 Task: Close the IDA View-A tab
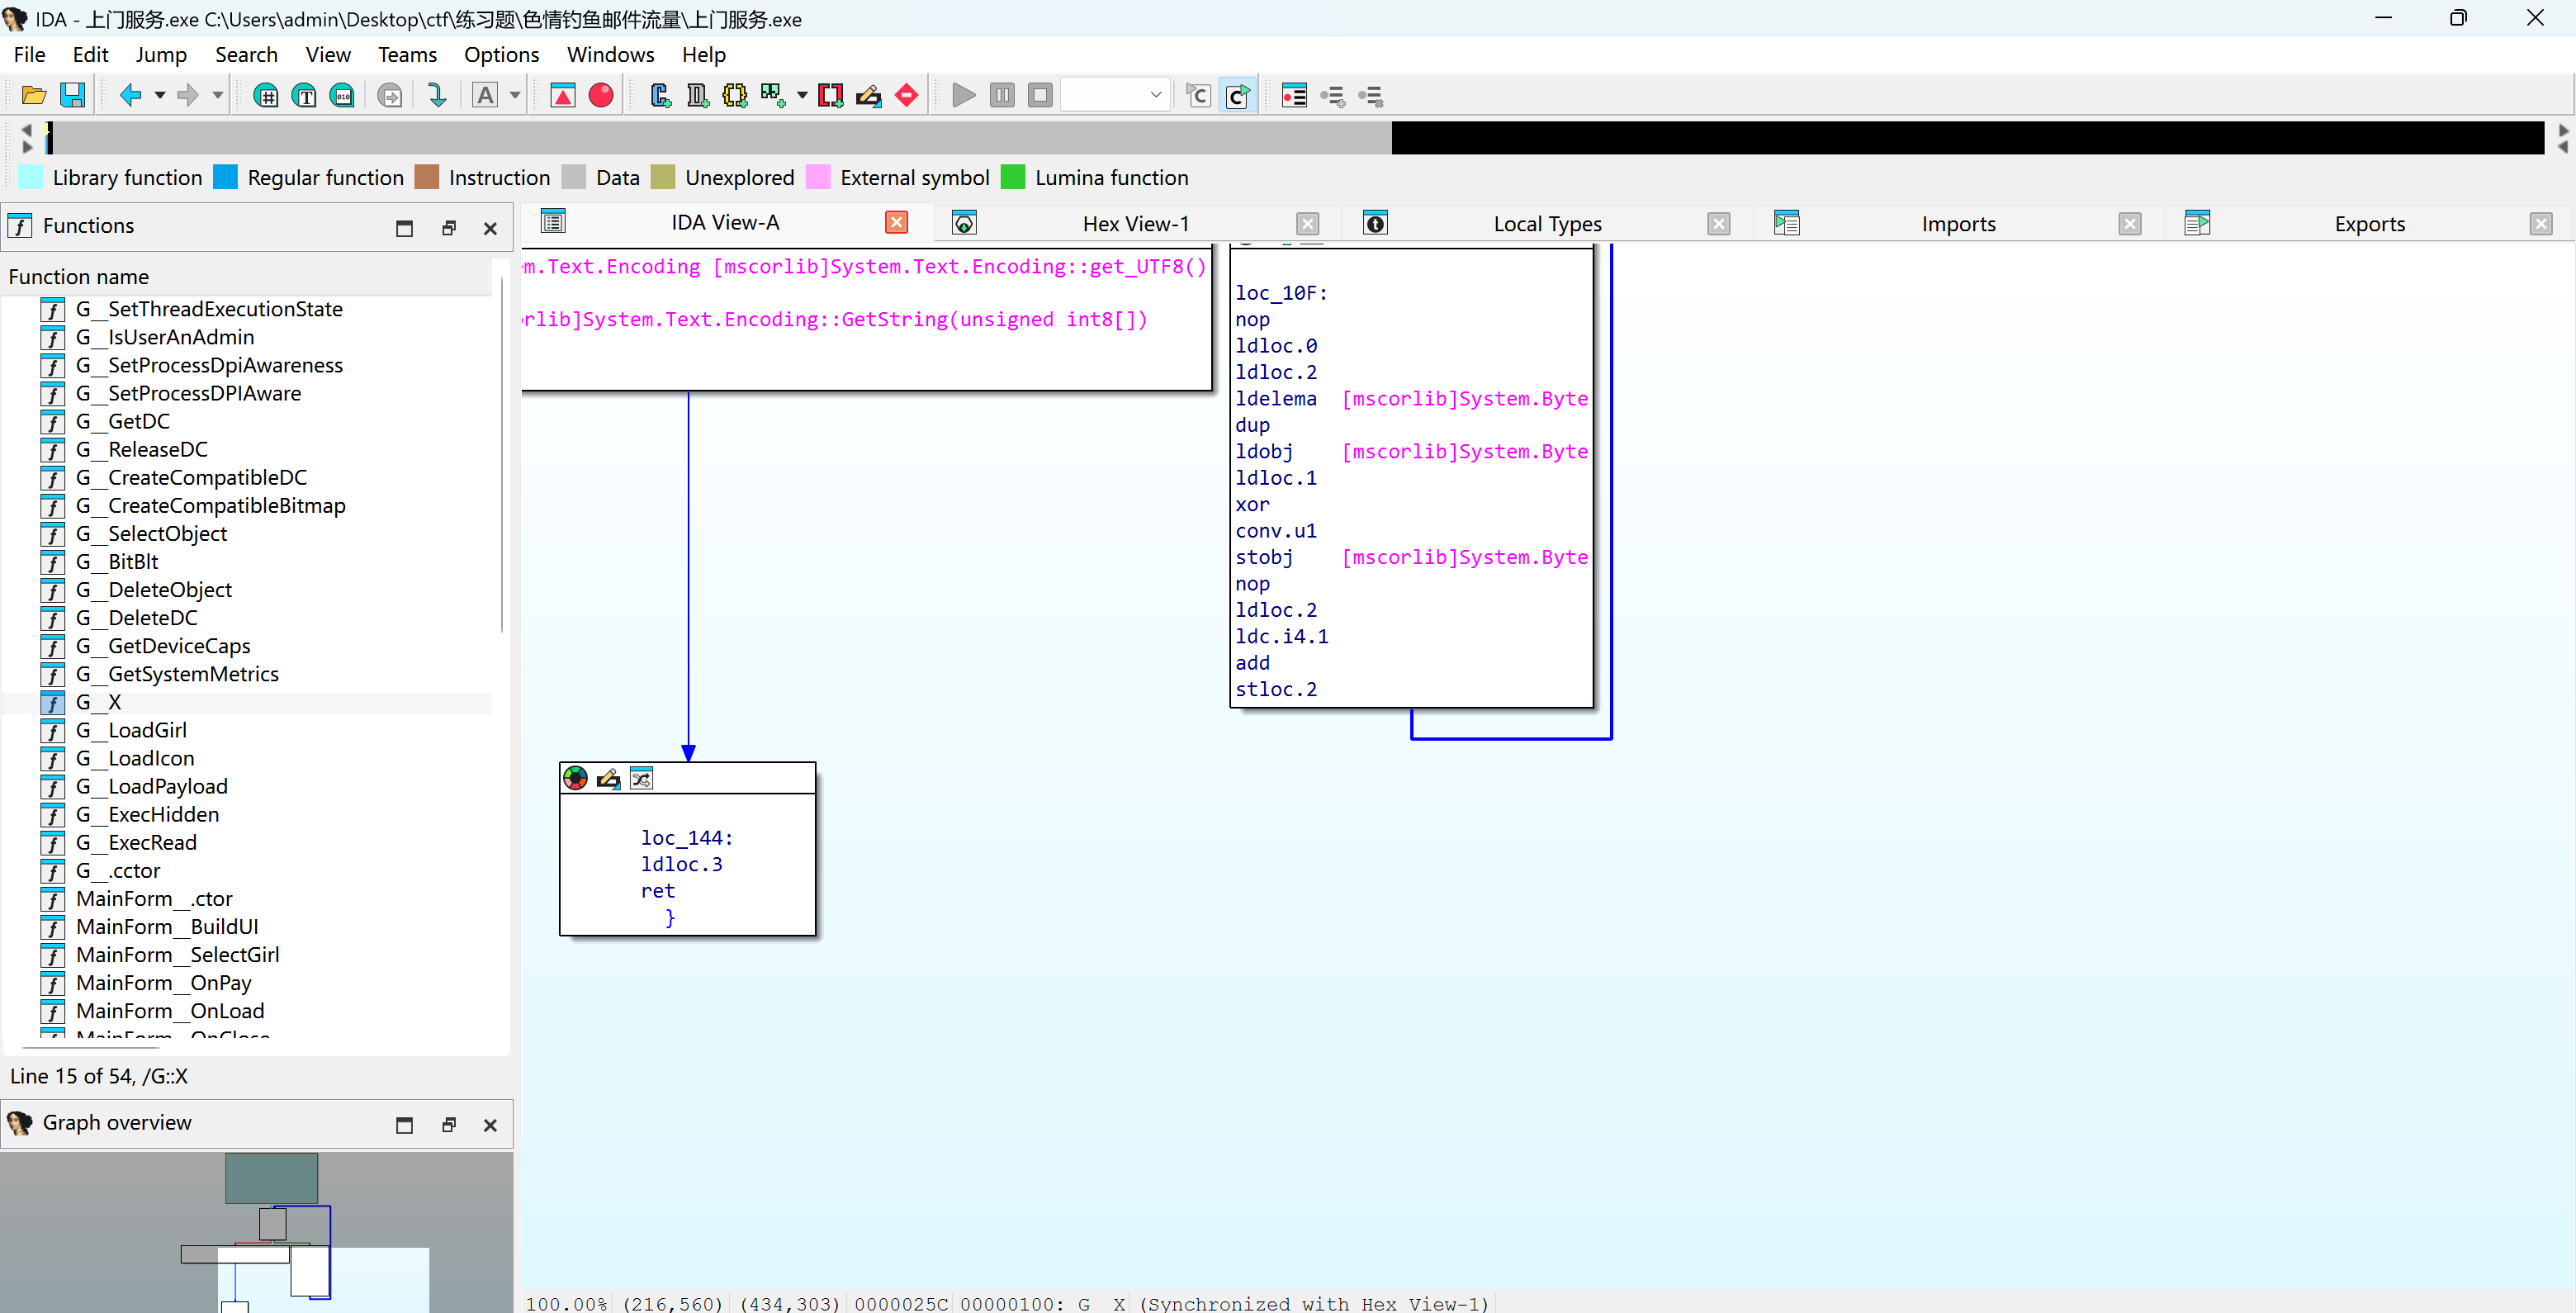coord(897,222)
